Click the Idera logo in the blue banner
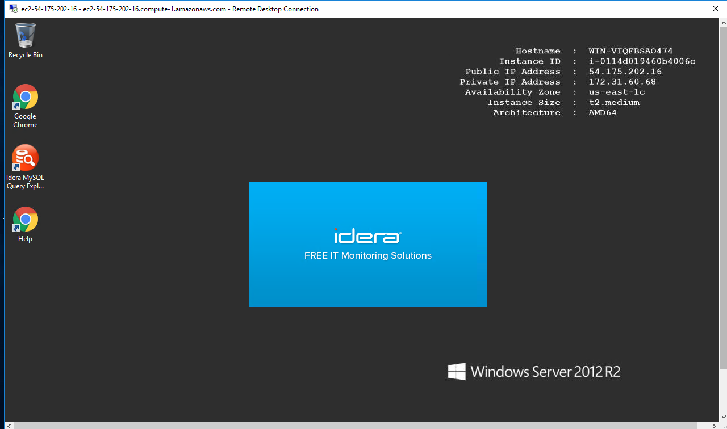 point(367,236)
